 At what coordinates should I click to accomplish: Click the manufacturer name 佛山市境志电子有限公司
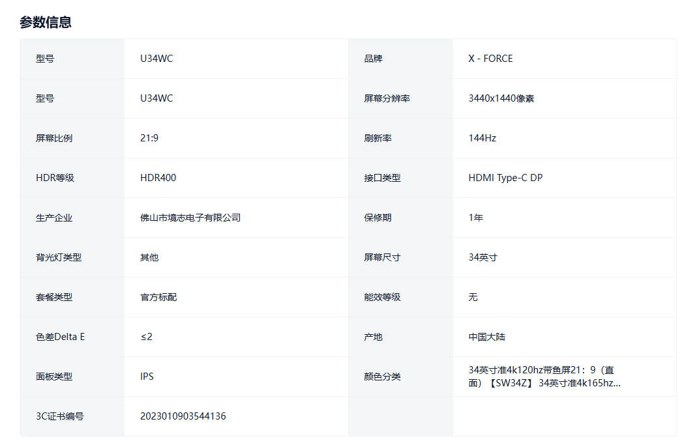click(x=190, y=218)
